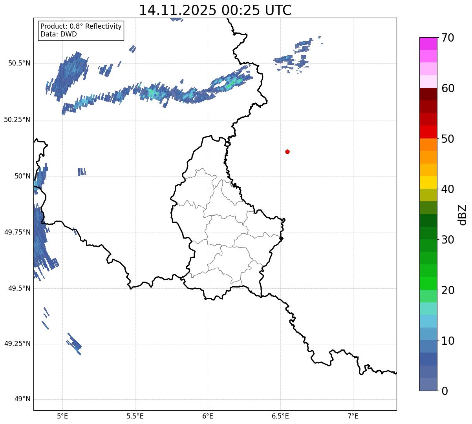Click the colorbar tick label 10

(x=447, y=341)
